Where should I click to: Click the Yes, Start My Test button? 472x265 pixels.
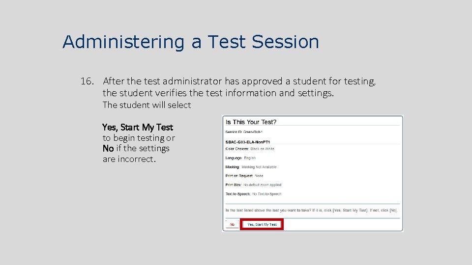(262, 224)
